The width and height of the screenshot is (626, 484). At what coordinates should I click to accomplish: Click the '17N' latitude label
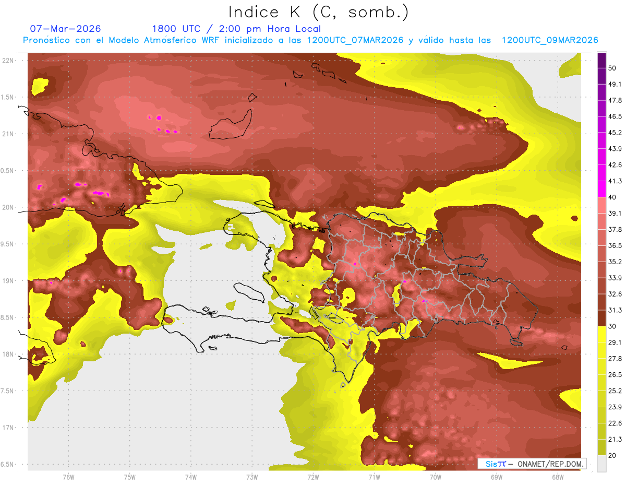8,428
